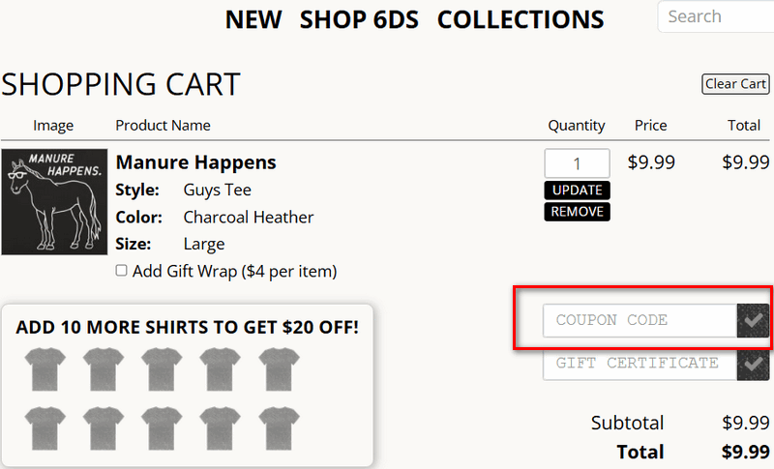Click the last shirt icon in top row
This screenshot has width=774, height=469.
[x=278, y=368]
